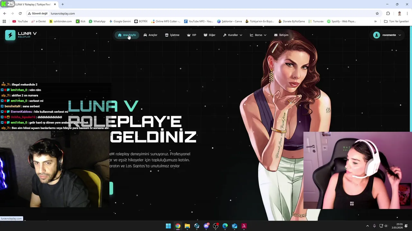The width and height of the screenshot is (412, 231).
Task: Reload the current page
Action: [x=20, y=13]
